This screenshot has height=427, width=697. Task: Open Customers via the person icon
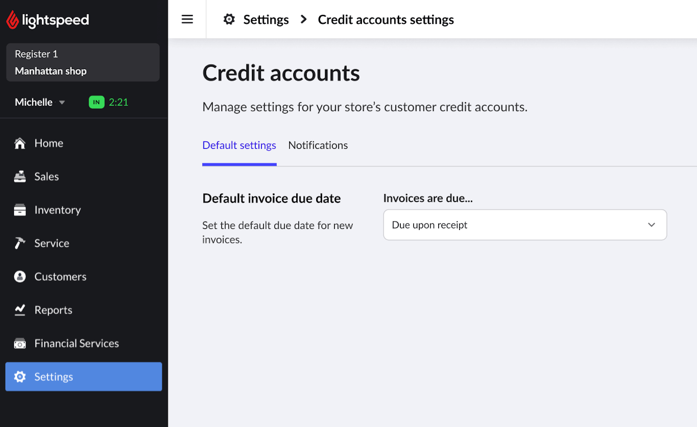coord(19,276)
